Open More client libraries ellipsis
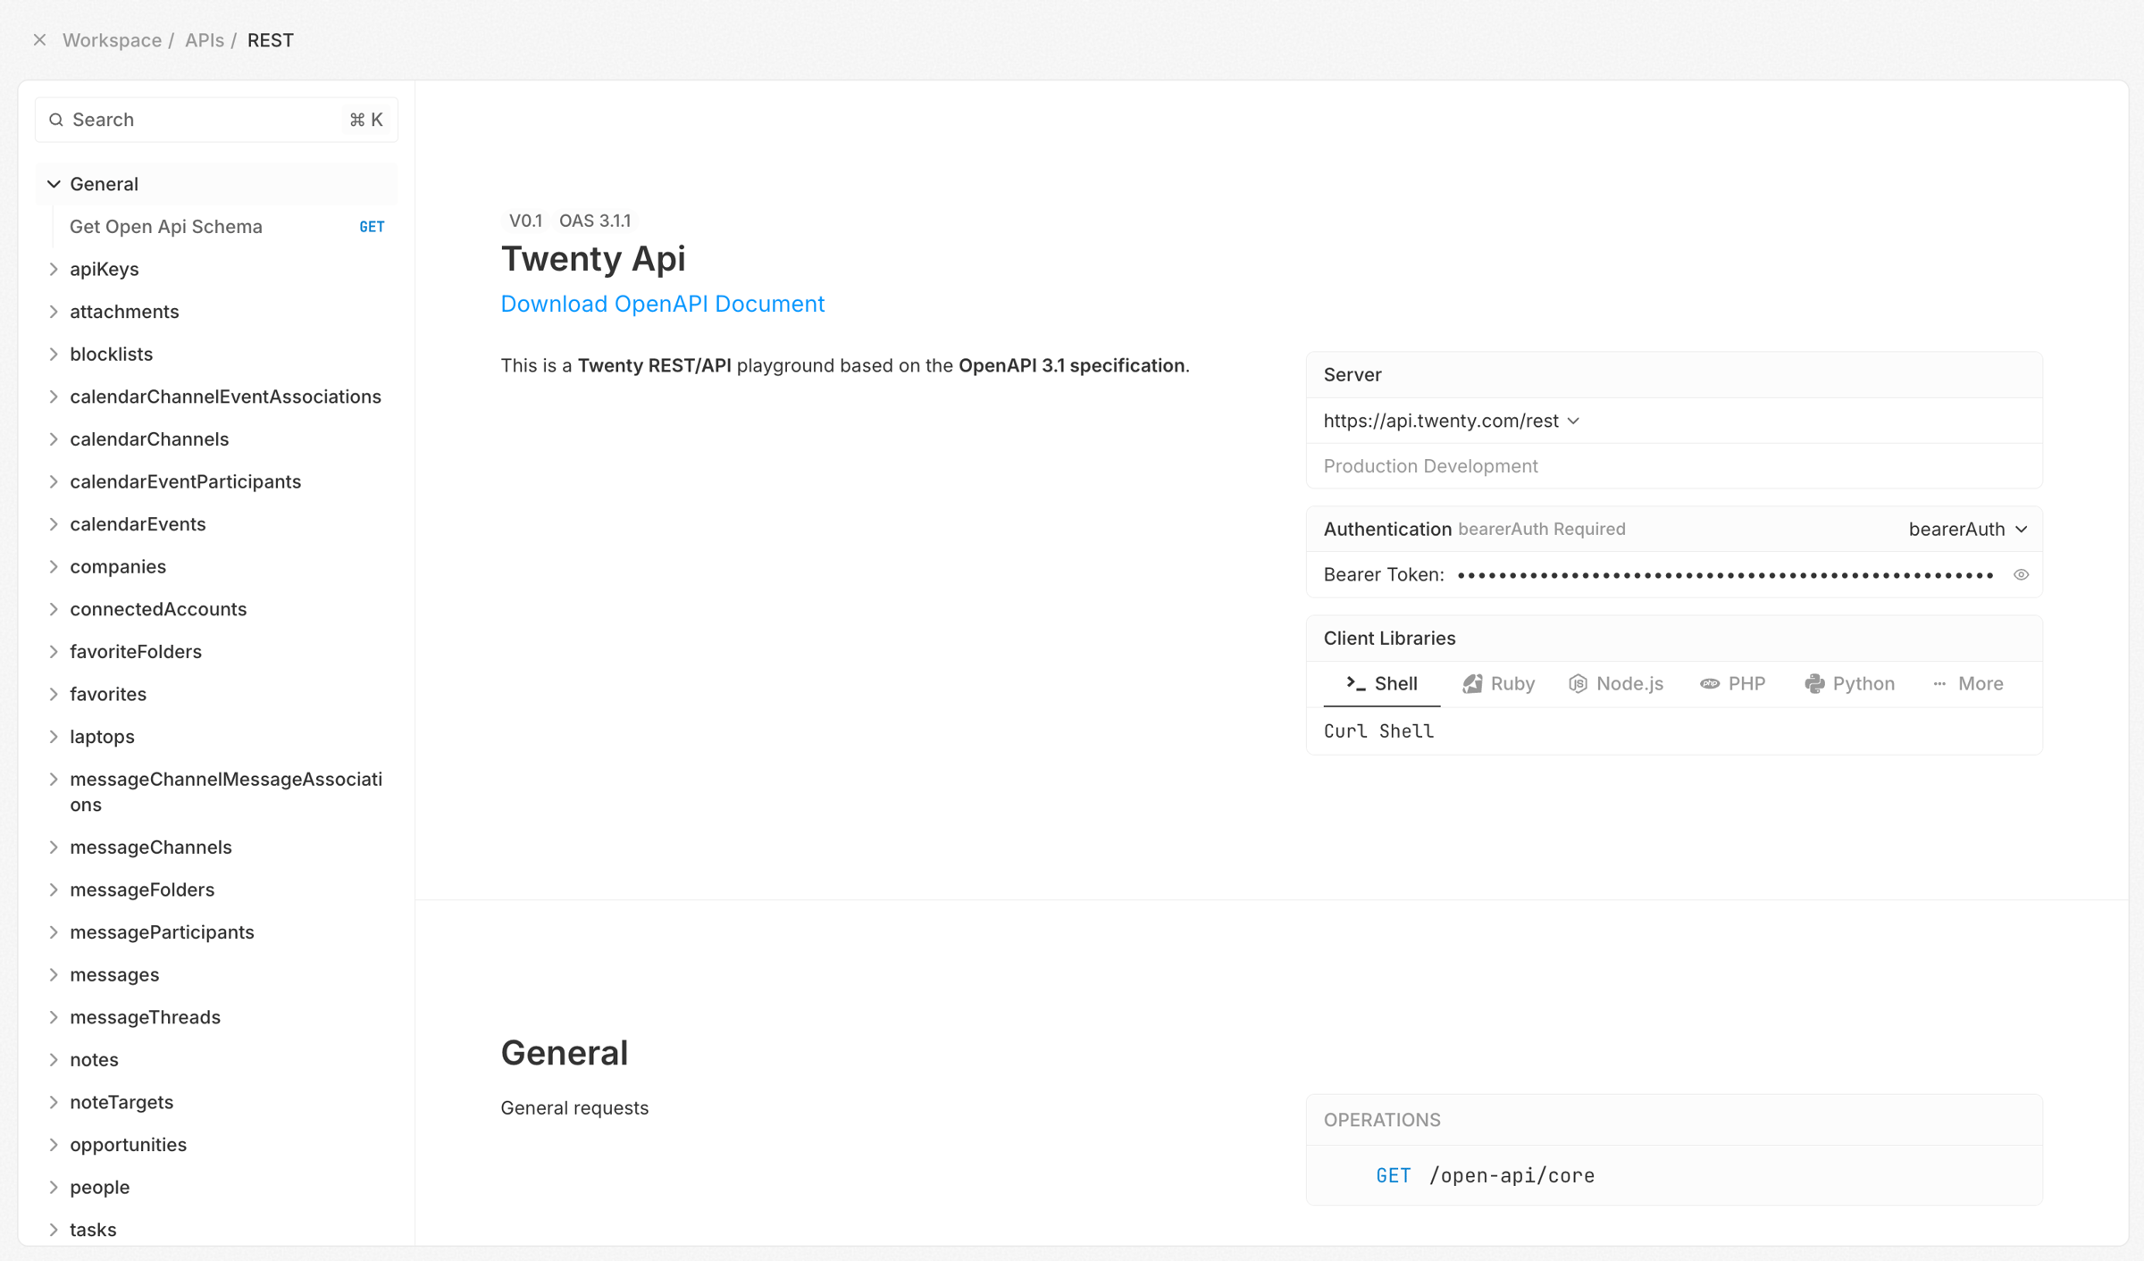 pos(1939,683)
